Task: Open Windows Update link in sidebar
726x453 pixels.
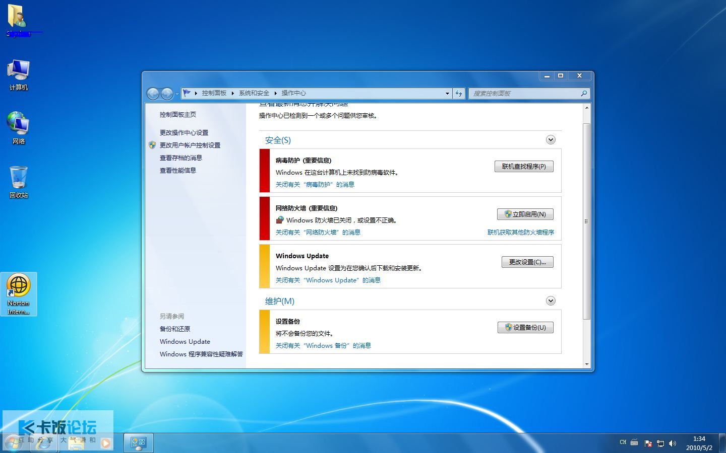Action: [185, 342]
